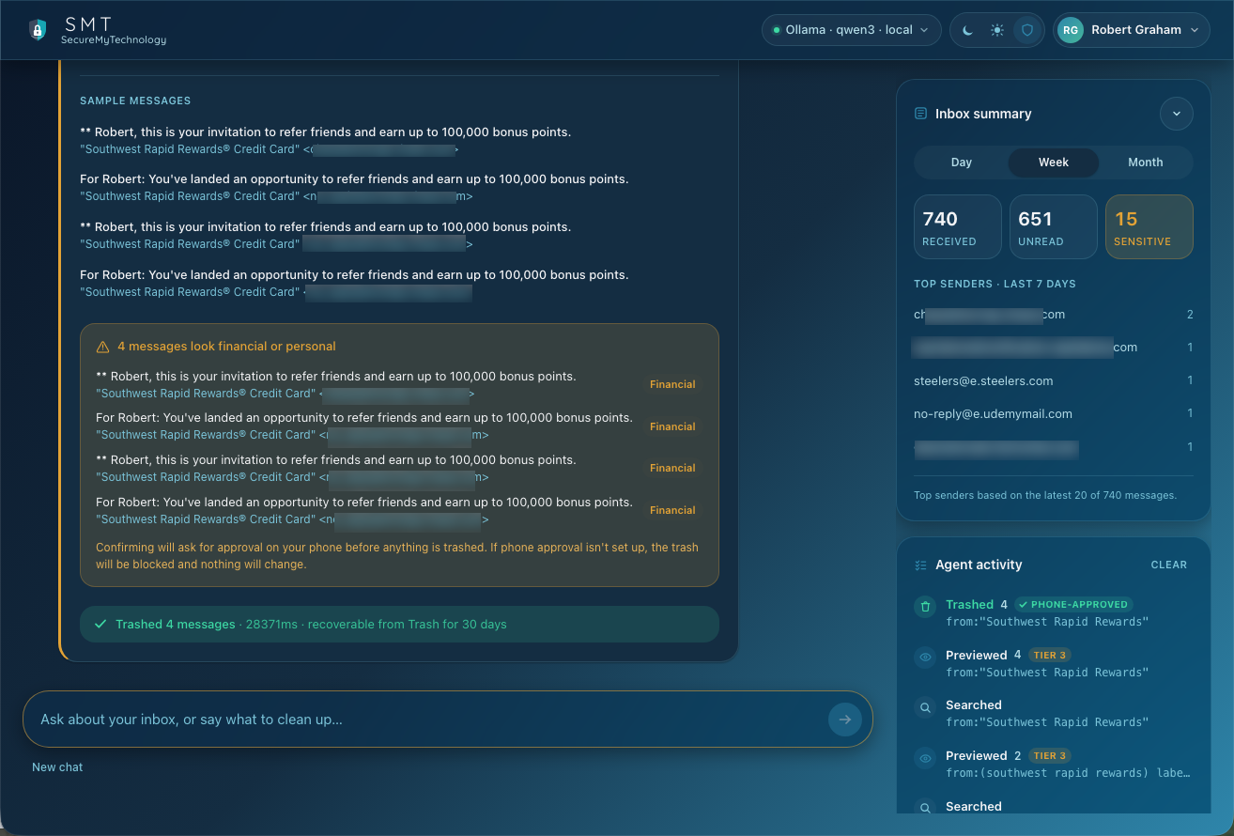This screenshot has height=836, width=1234.
Task: Click the Confirming will ask for approval notice
Action: click(397, 556)
